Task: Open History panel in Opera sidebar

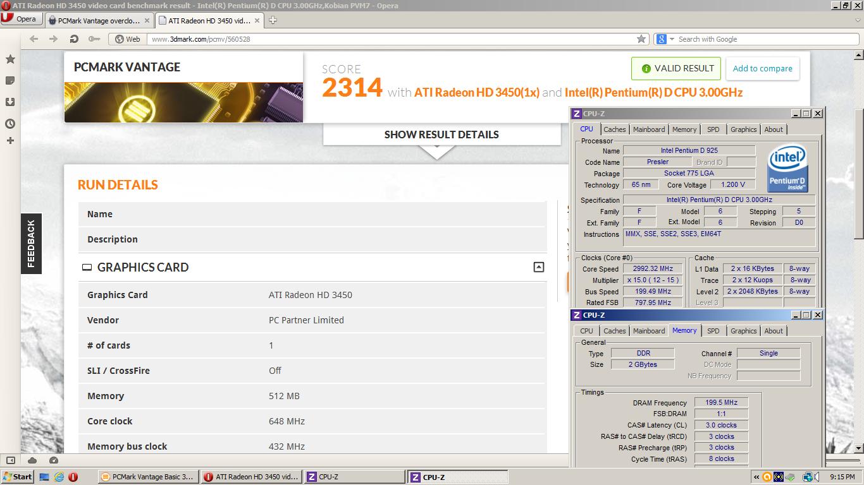Action: pos(10,124)
